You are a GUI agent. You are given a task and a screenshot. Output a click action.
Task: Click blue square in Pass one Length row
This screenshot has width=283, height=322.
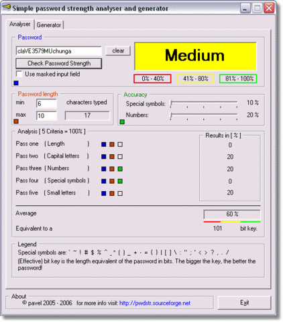coord(104,144)
